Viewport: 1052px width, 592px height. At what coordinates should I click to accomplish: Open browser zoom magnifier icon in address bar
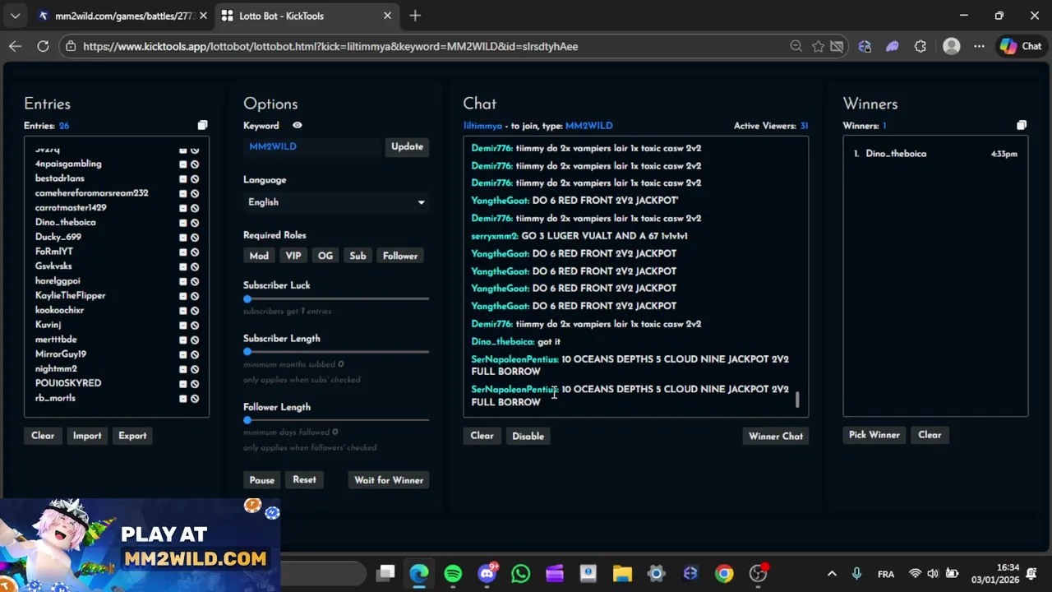tap(796, 46)
